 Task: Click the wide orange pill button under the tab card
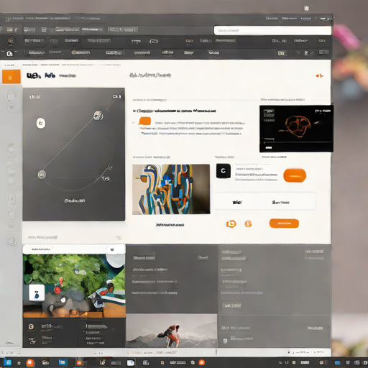coord(284,224)
